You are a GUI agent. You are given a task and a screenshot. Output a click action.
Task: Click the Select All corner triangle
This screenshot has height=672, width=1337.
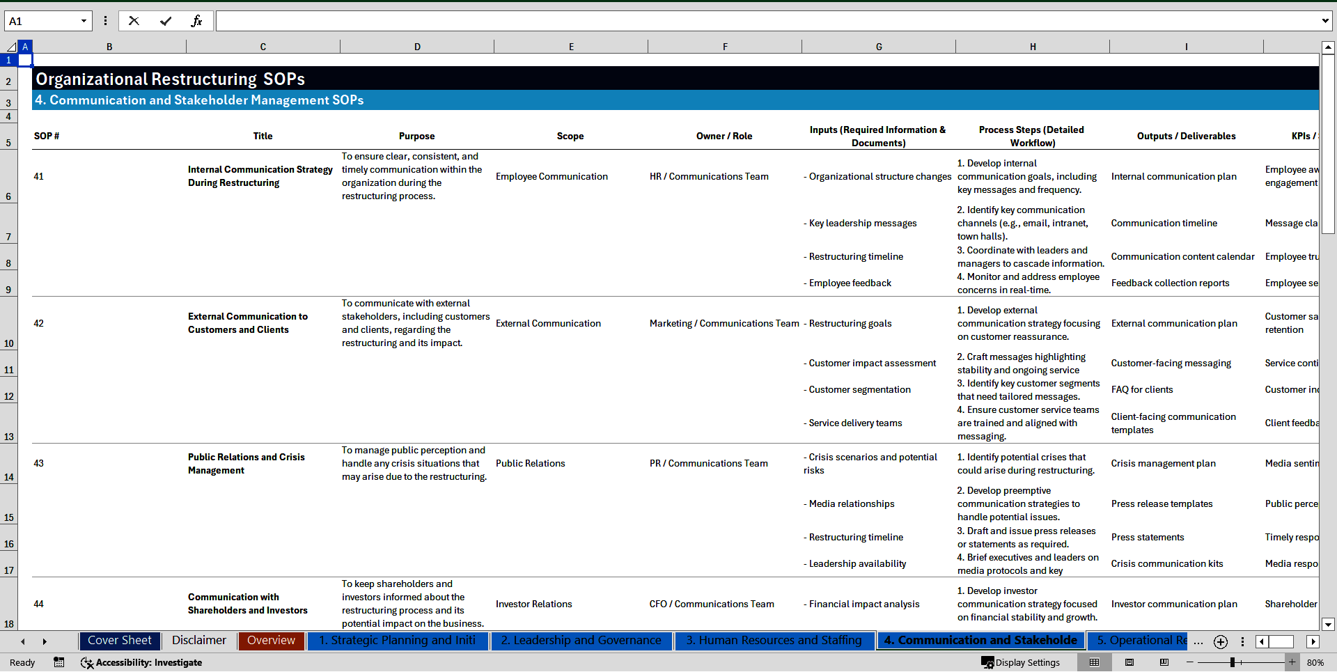11,47
